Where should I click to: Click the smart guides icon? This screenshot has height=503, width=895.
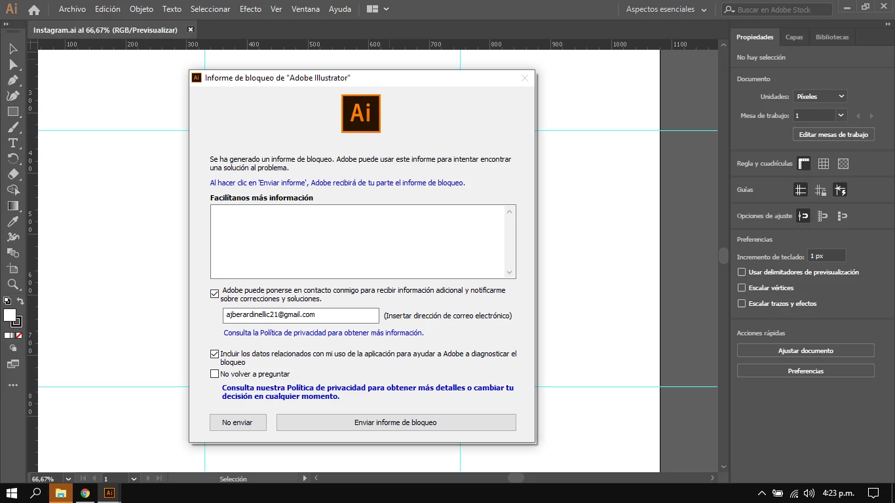840,190
